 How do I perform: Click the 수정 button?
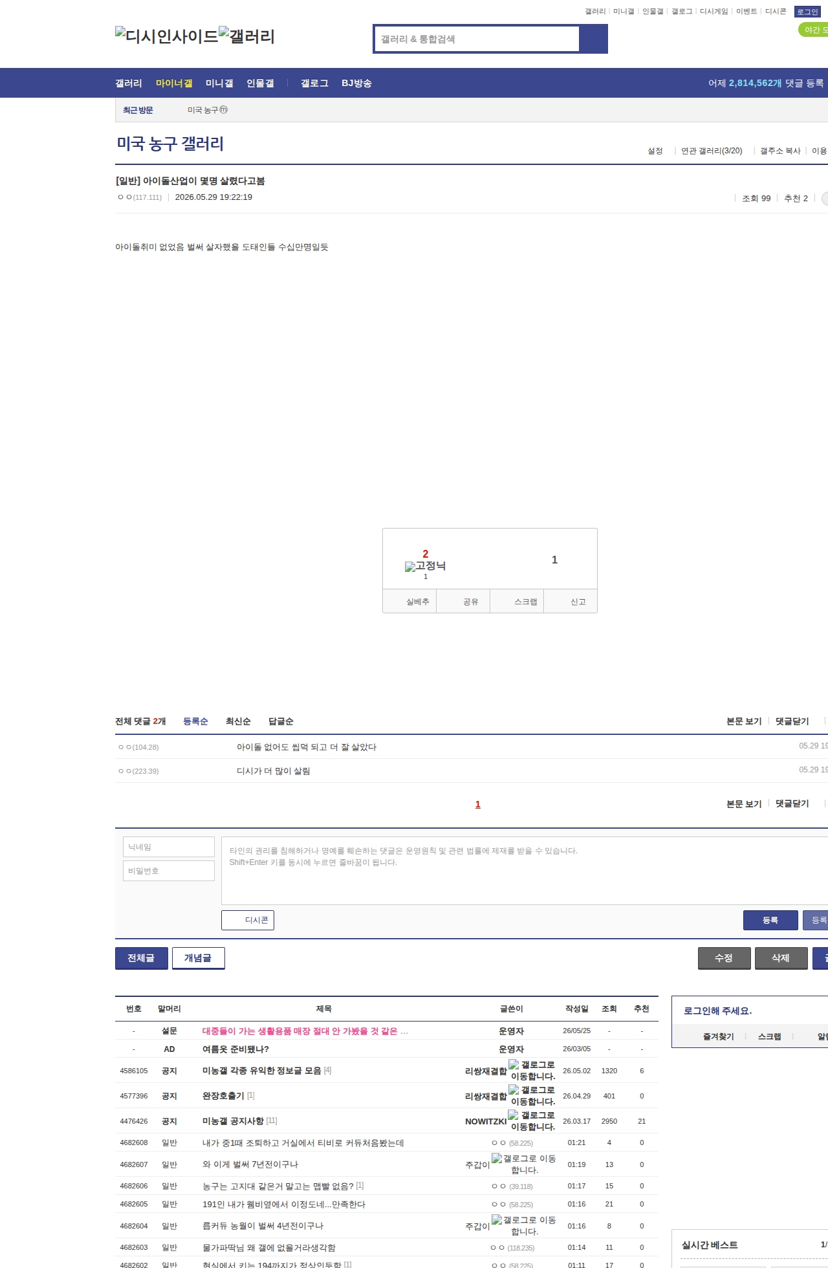[724, 958]
